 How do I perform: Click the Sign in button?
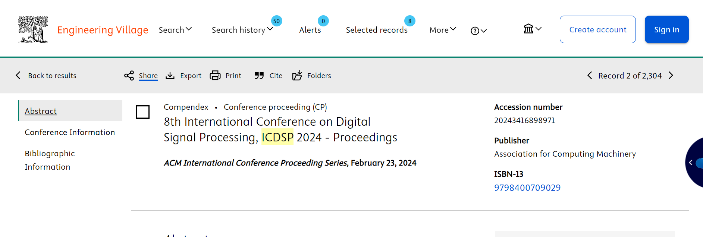pos(667,29)
